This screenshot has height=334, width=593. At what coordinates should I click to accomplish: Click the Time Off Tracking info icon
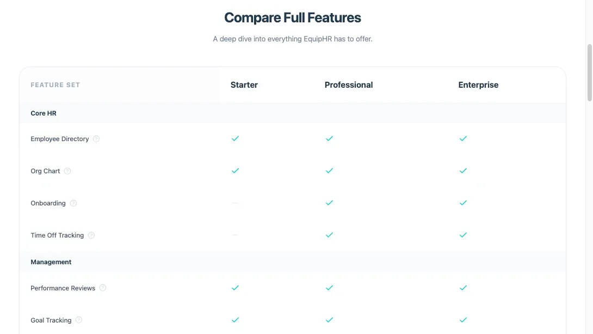tap(91, 235)
